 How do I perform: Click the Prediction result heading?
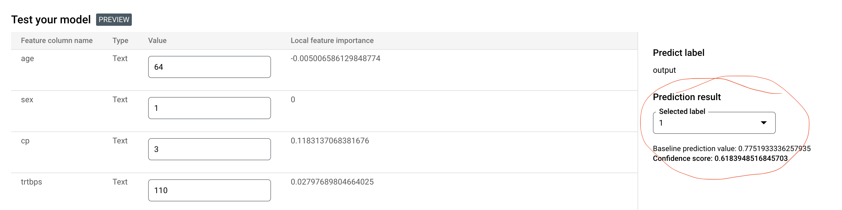tap(686, 97)
